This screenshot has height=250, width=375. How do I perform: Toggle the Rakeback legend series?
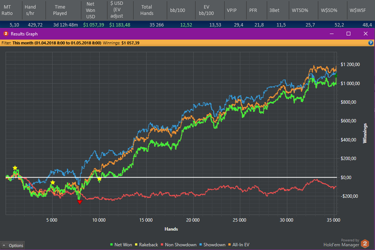pyautogui.click(x=146, y=245)
